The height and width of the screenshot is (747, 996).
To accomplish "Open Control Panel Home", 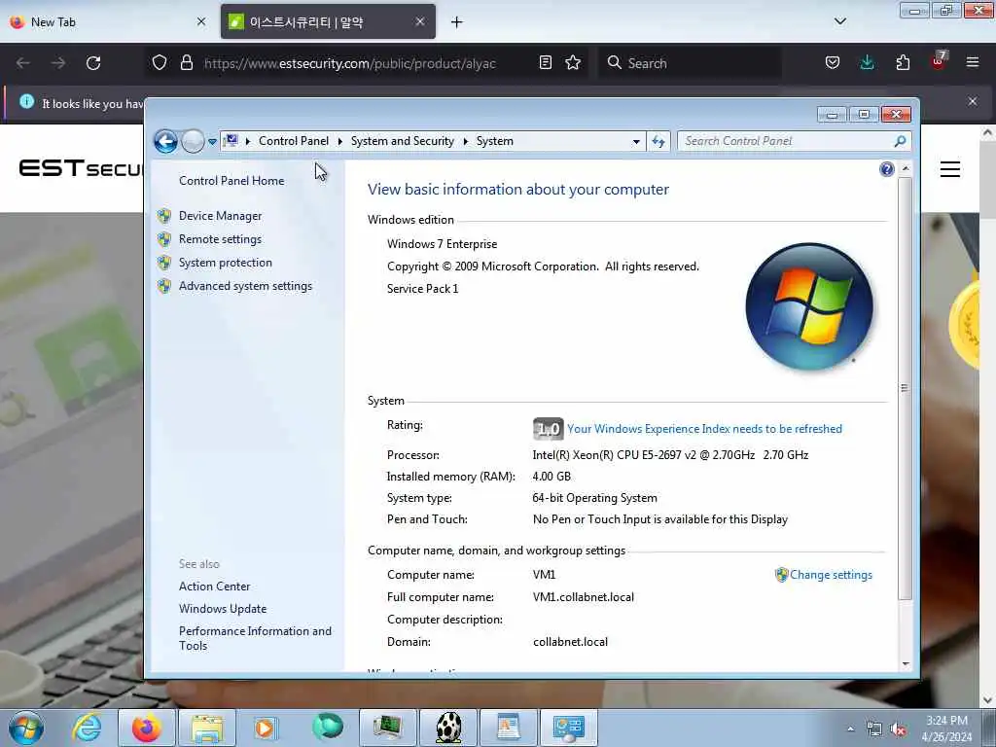I will coord(231,180).
